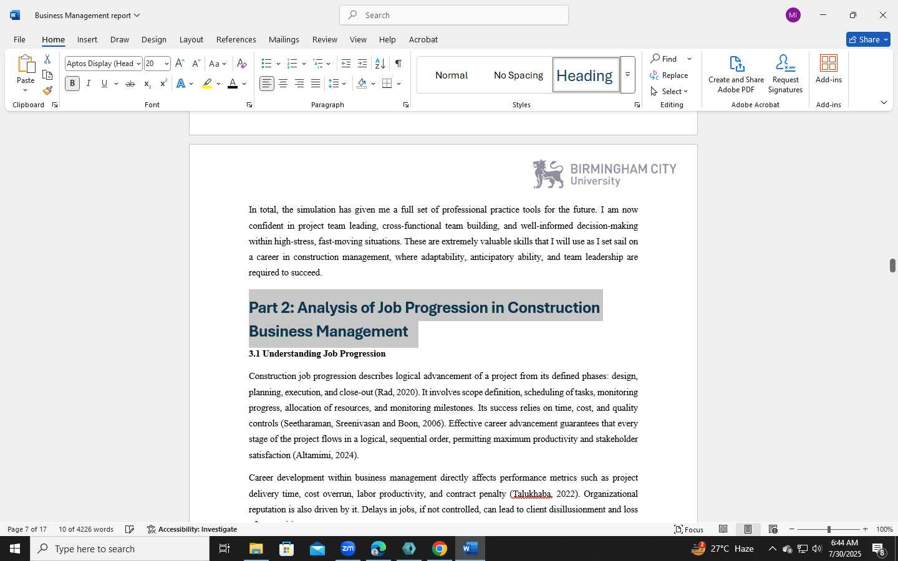Open the Find dropdown arrow
This screenshot has height=561, width=898.
[689, 59]
